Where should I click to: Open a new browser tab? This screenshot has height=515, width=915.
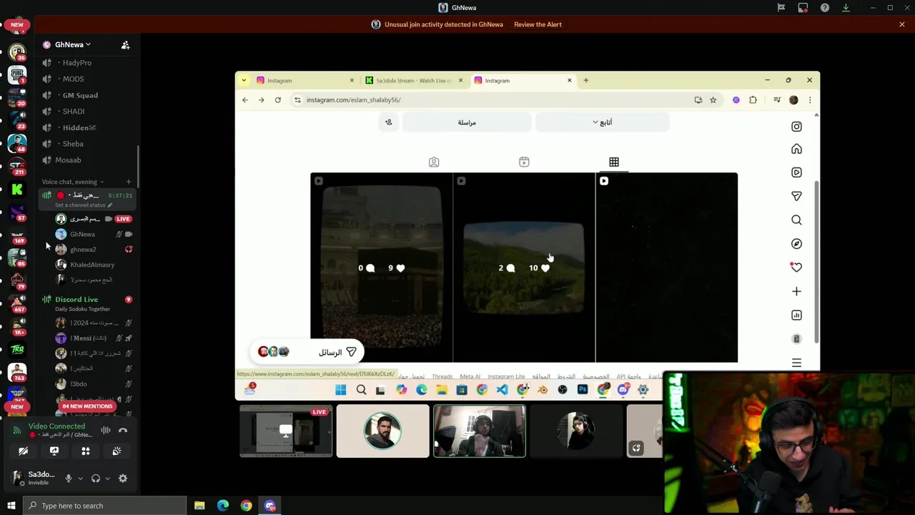click(x=586, y=80)
